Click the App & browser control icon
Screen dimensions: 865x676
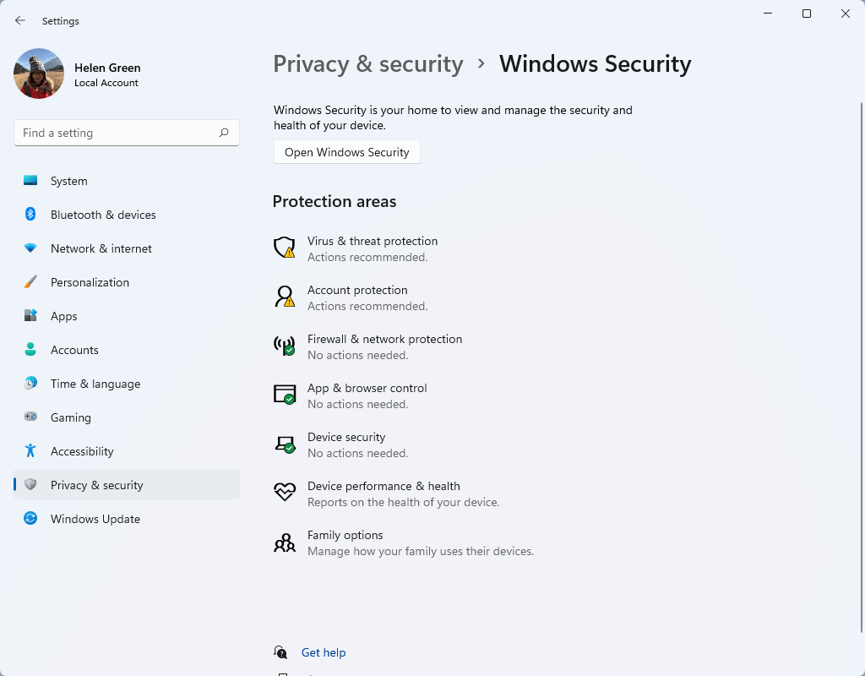(285, 395)
